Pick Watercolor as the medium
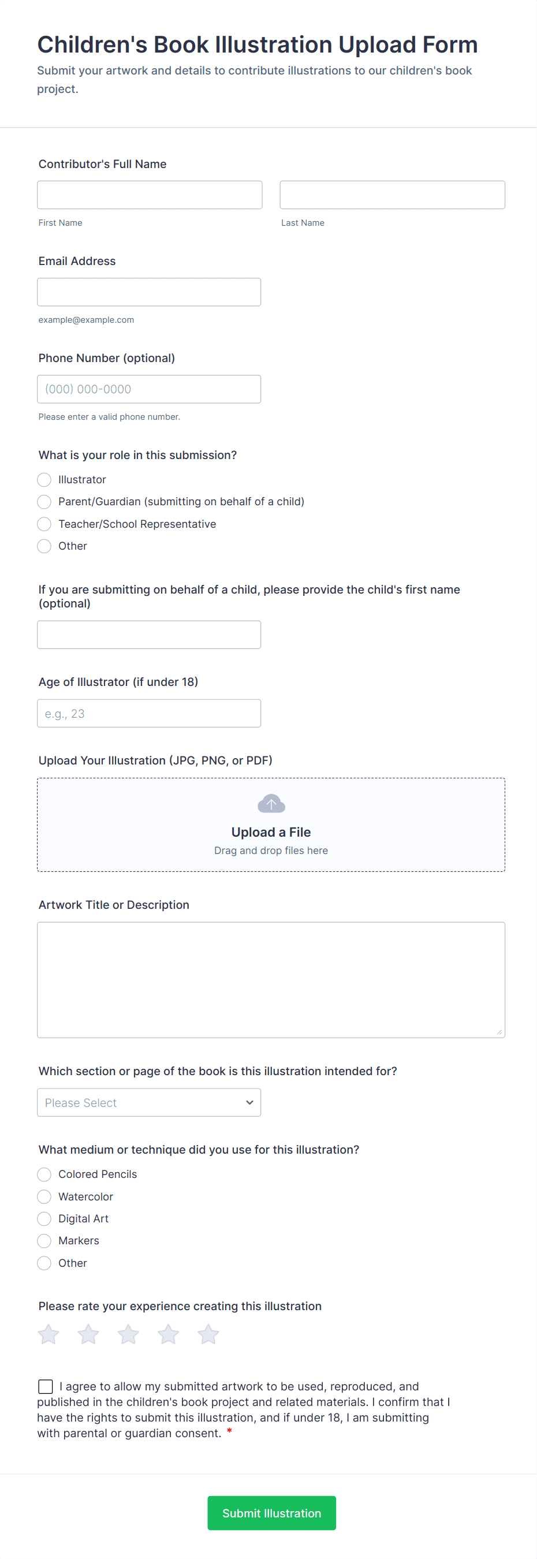537x1559 pixels. pyautogui.click(x=44, y=1196)
